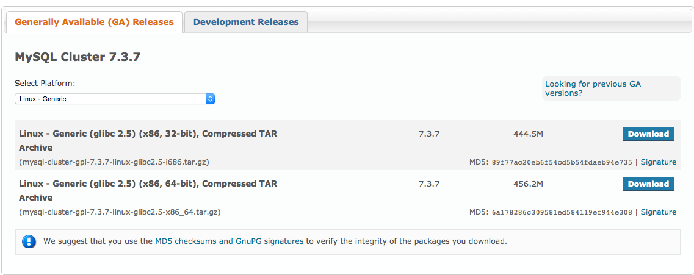Click the mysql-cluster-gpl-7.3.7-linux-glibc2.5-x86_64.tar.gz filename
694x275 pixels.
(120, 212)
